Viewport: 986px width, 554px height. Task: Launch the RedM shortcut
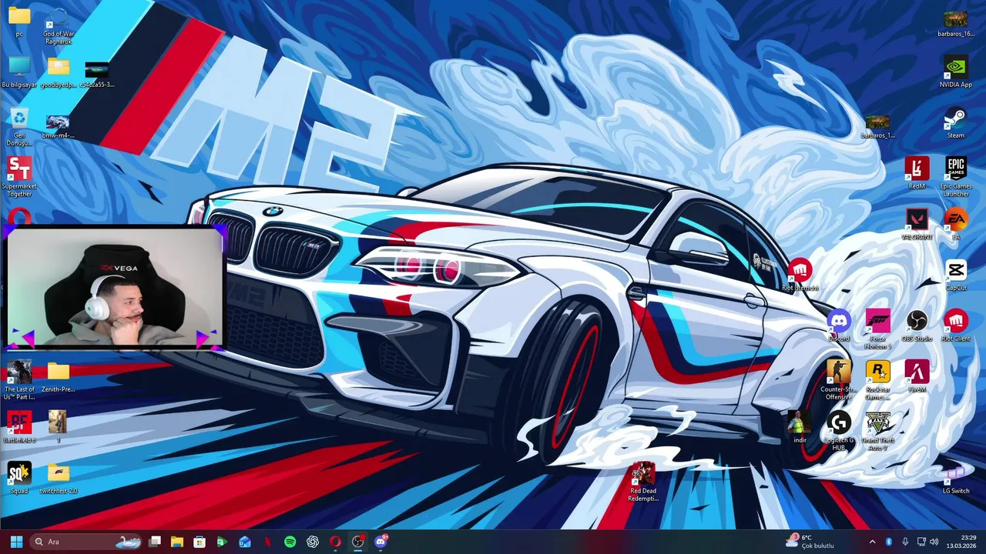917,174
